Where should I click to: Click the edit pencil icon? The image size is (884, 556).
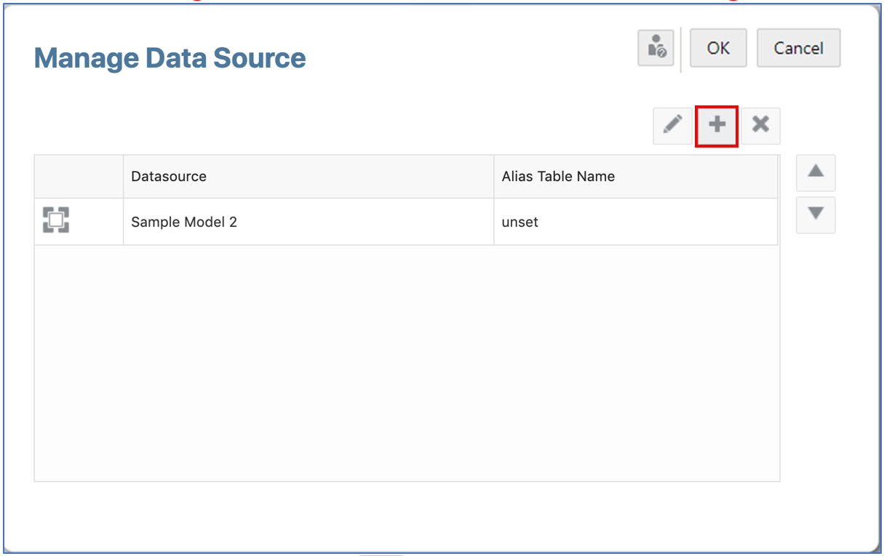coord(673,126)
